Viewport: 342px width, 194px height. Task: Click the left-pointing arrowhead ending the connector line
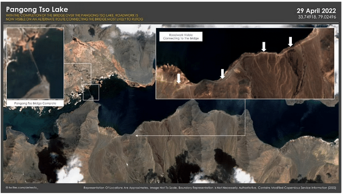pyautogui.click(x=137, y=136)
